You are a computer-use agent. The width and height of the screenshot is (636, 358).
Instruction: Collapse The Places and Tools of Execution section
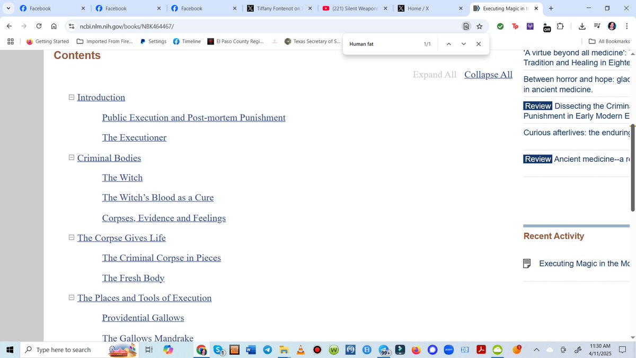[x=71, y=298]
